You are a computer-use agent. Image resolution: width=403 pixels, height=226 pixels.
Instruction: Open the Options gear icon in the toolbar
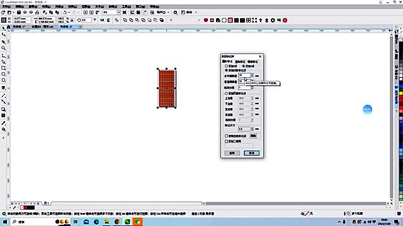175,13
